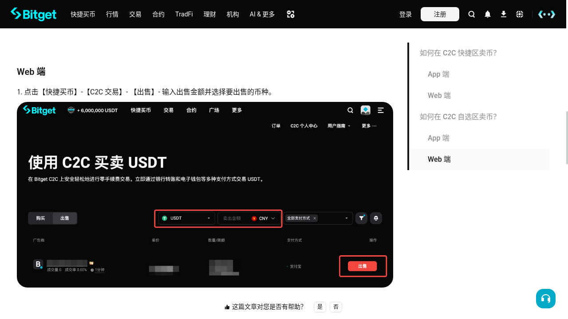Open the 理财 menu item
The height and width of the screenshot is (319, 568).
tap(210, 14)
